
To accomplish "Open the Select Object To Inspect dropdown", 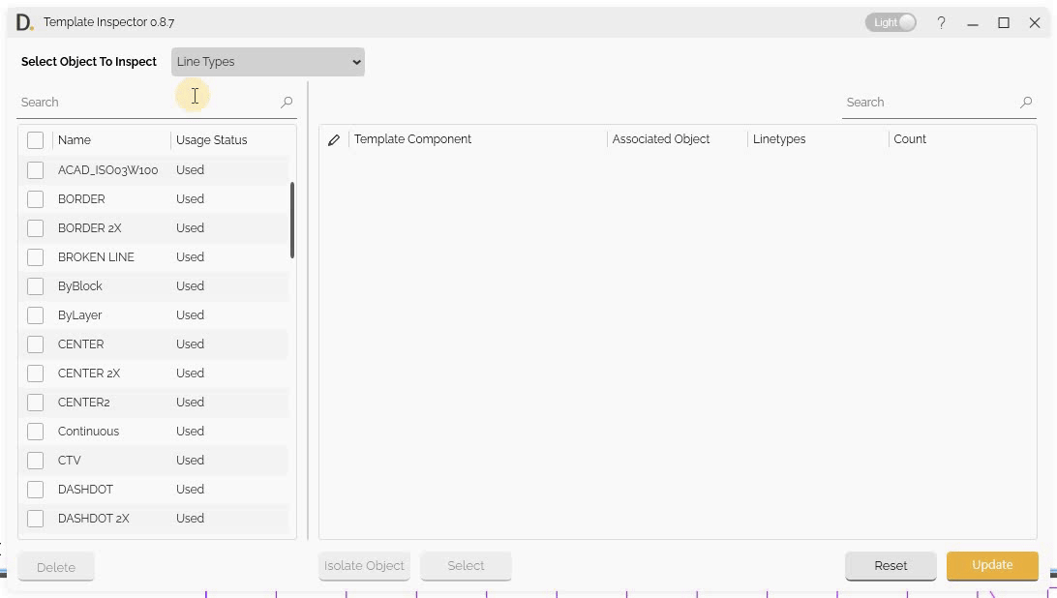I will [x=267, y=61].
